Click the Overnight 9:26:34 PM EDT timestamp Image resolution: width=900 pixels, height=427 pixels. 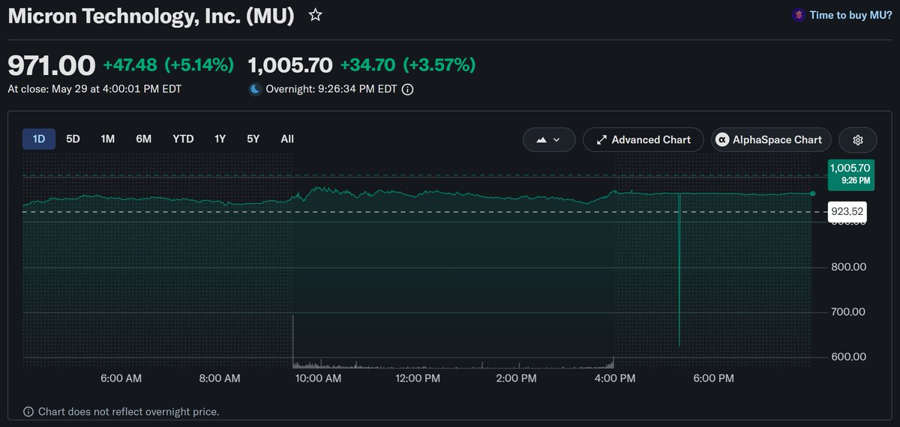pyautogui.click(x=331, y=89)
